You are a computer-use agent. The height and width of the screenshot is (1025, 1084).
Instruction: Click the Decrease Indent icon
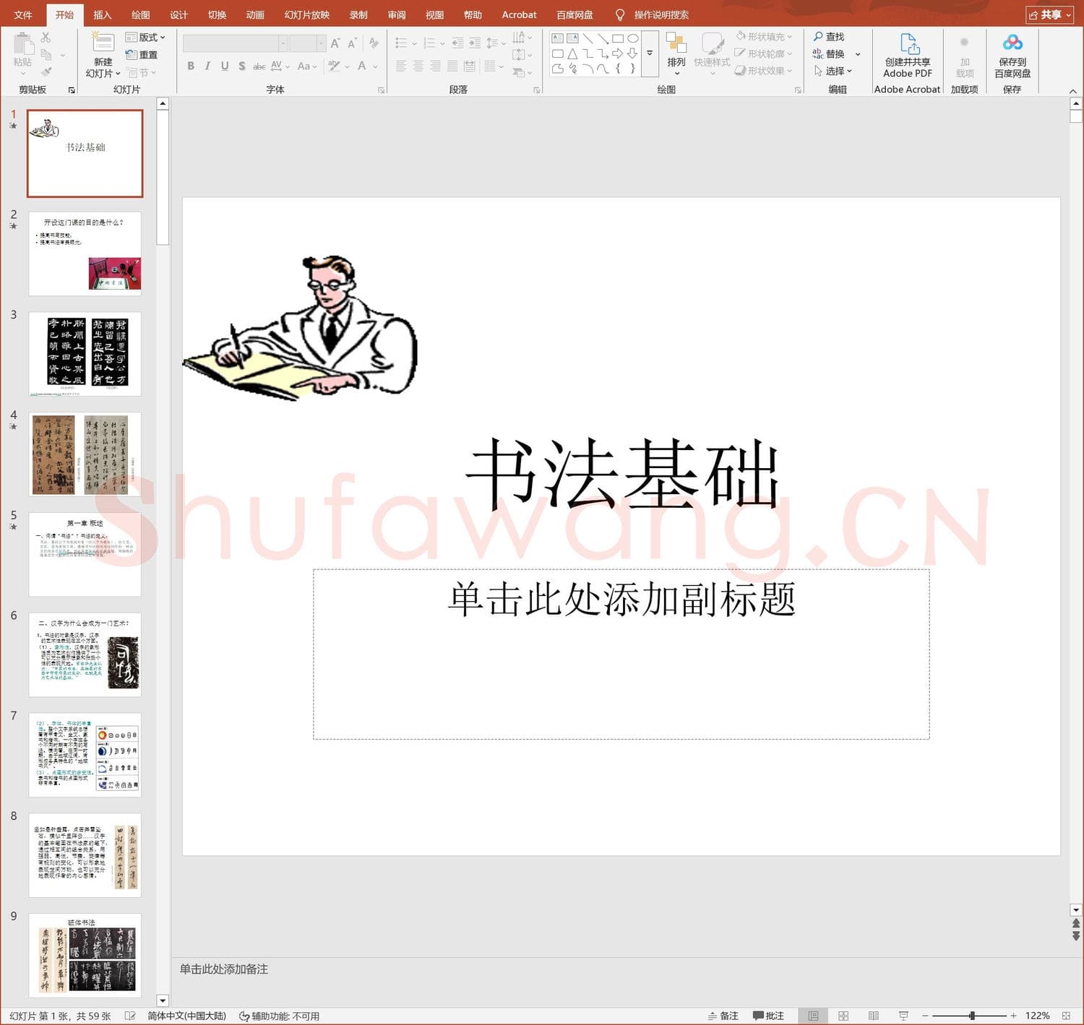tap(457, 43)
